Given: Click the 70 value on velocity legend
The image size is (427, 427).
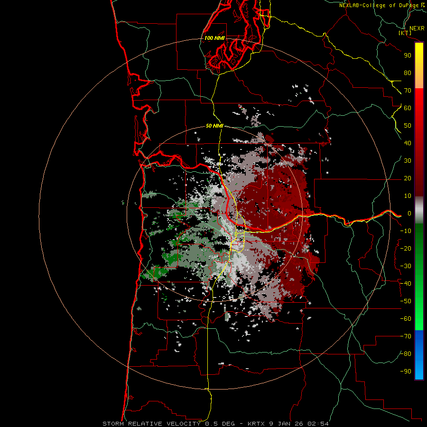Looking at the screenshot, I should point(408,91).
